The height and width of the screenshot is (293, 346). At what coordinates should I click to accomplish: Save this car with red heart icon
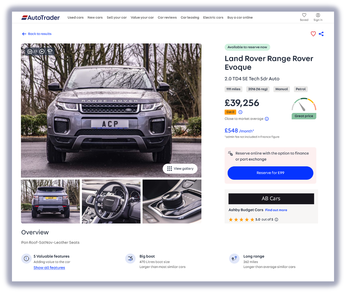313,34
